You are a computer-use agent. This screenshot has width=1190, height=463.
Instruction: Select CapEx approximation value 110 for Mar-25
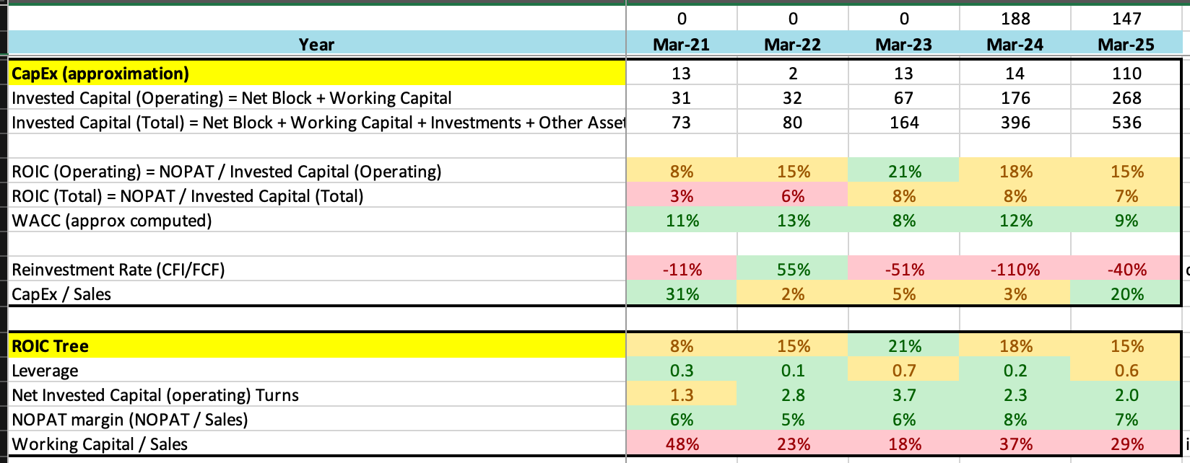coord(1126,74)
